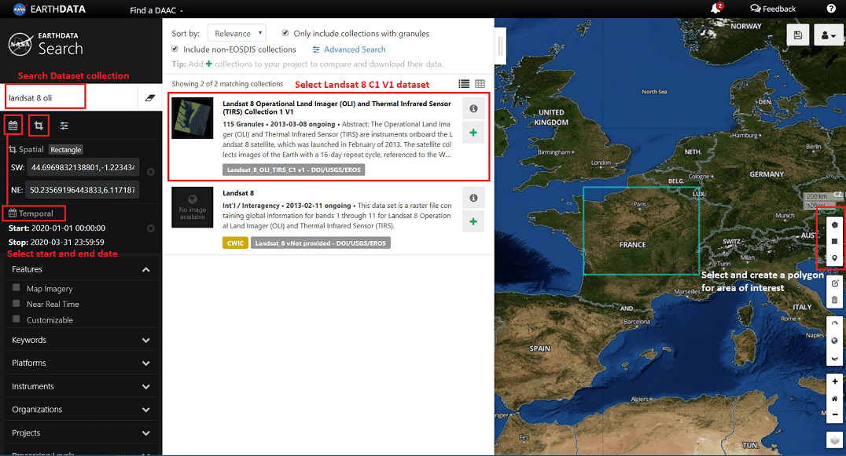Open Find a DAAC dropdown menu

(x=156, y=10)
